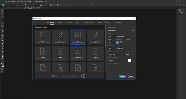Select the Eraser tool
186x99 pixels.
2,36
